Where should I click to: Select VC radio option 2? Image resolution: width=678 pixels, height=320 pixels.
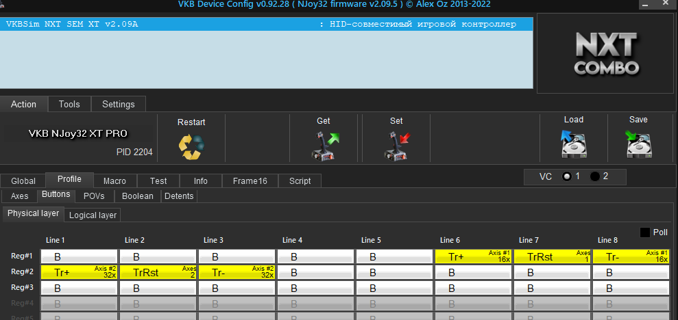[x=595, y=176]
